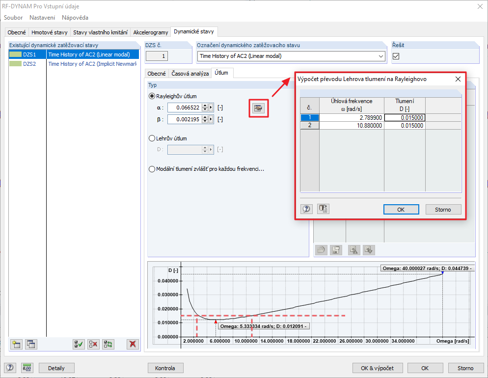This screenshot has width=488, height=378.
Task: Click the export table icon in conversion dialog
Action: click(x=323, y=209)
